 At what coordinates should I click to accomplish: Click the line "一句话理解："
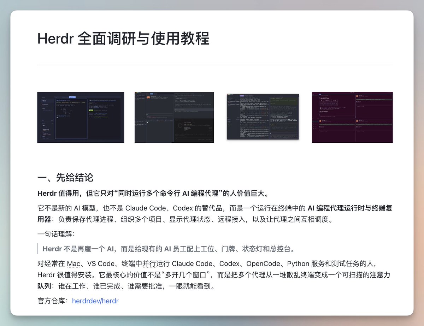click(x=57, y=234)
